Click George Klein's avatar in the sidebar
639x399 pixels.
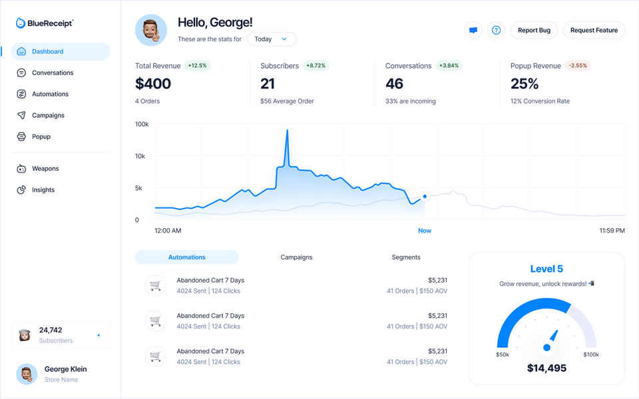click(x=27, y=374)
